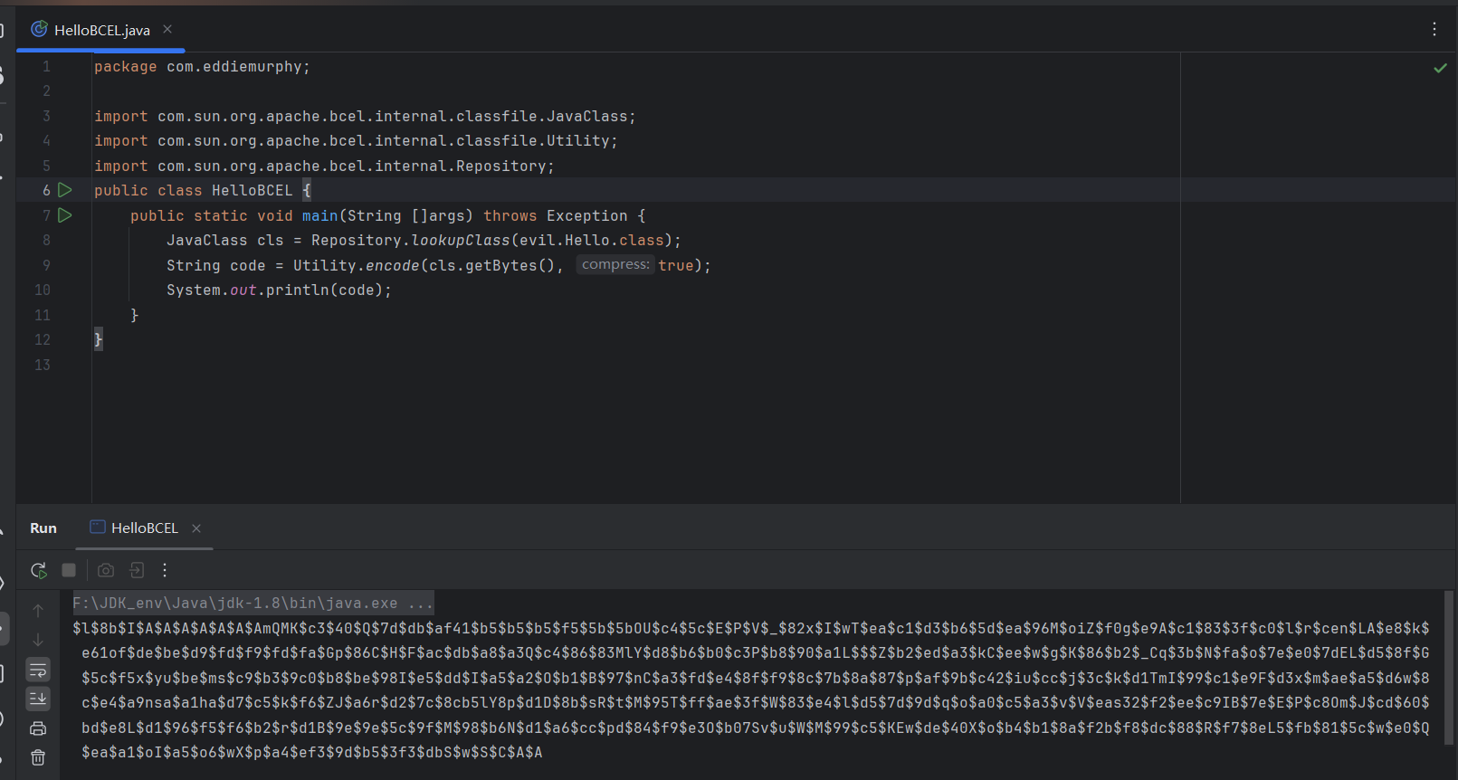Click the 'main' method name
The width and height of the screenshot is (1458, 780).
[319, 216]
